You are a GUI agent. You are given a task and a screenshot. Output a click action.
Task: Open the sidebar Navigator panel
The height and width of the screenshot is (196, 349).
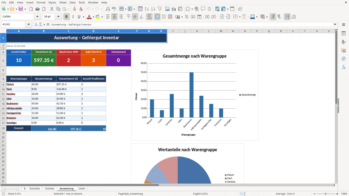pyautogui.click(x=343, y=59)
